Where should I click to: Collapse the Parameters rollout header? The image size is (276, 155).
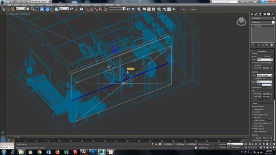point(262,52)
